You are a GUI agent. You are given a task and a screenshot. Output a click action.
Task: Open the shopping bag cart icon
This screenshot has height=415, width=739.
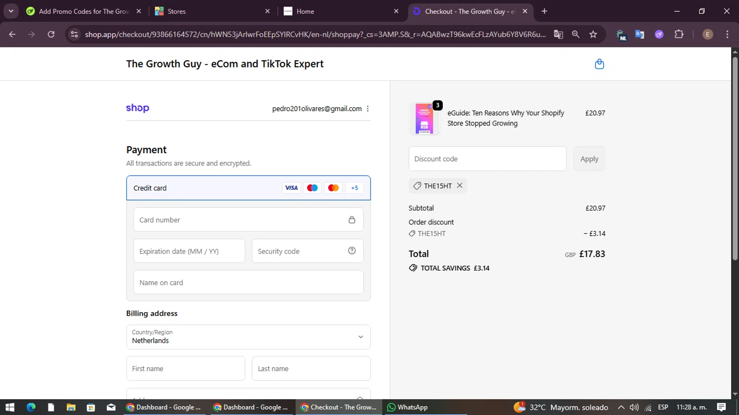pyautogui.click(x=599, y=64)
